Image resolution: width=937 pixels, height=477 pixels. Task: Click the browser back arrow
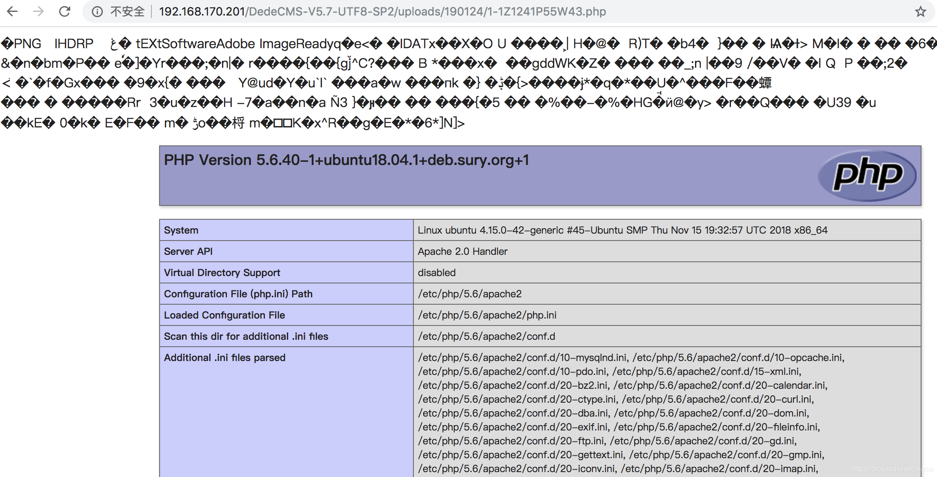[x=13, y=11]
